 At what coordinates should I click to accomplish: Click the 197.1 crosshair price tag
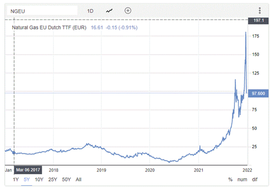pyautogui.click(x=258, y=20)
